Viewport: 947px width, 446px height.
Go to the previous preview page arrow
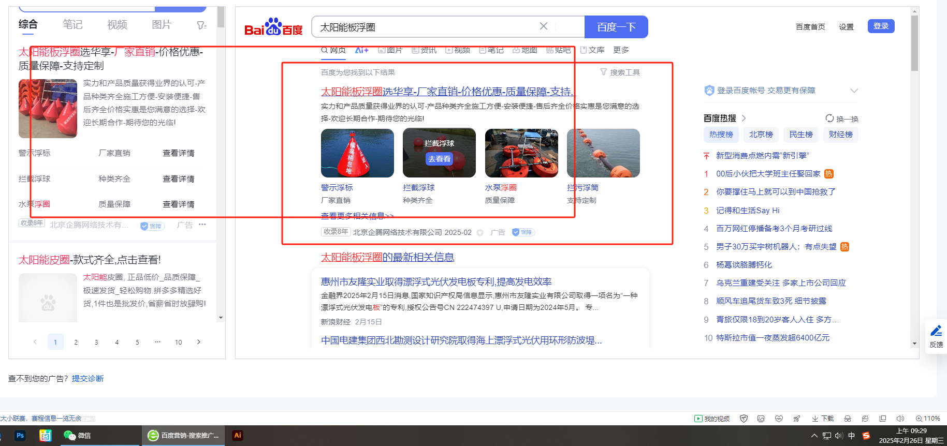click(35, 342)
